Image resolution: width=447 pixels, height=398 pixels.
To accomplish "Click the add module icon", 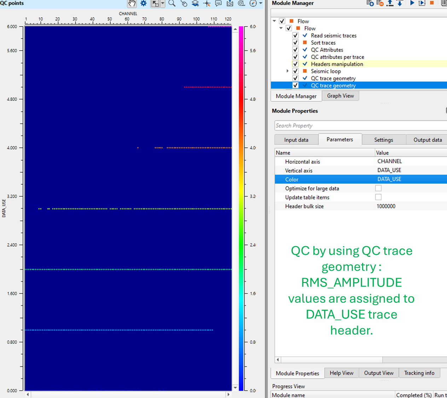I will [370, 3].
